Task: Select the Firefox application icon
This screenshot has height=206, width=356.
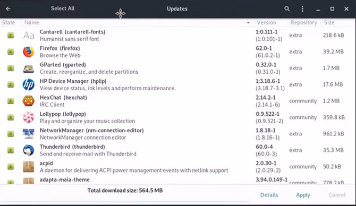Action: point(28,51)
